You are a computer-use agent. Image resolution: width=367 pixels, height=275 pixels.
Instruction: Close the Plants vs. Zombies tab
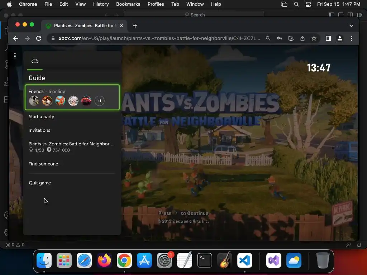coord(121,26)
